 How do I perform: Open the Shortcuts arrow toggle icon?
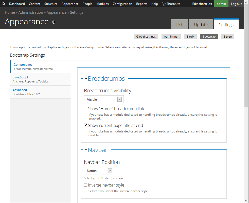164,4
